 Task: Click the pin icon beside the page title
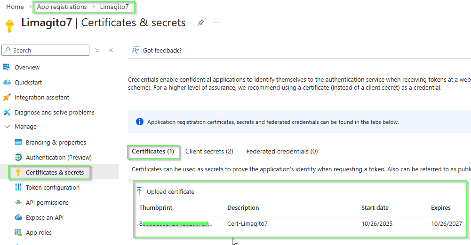pos(200,23)
